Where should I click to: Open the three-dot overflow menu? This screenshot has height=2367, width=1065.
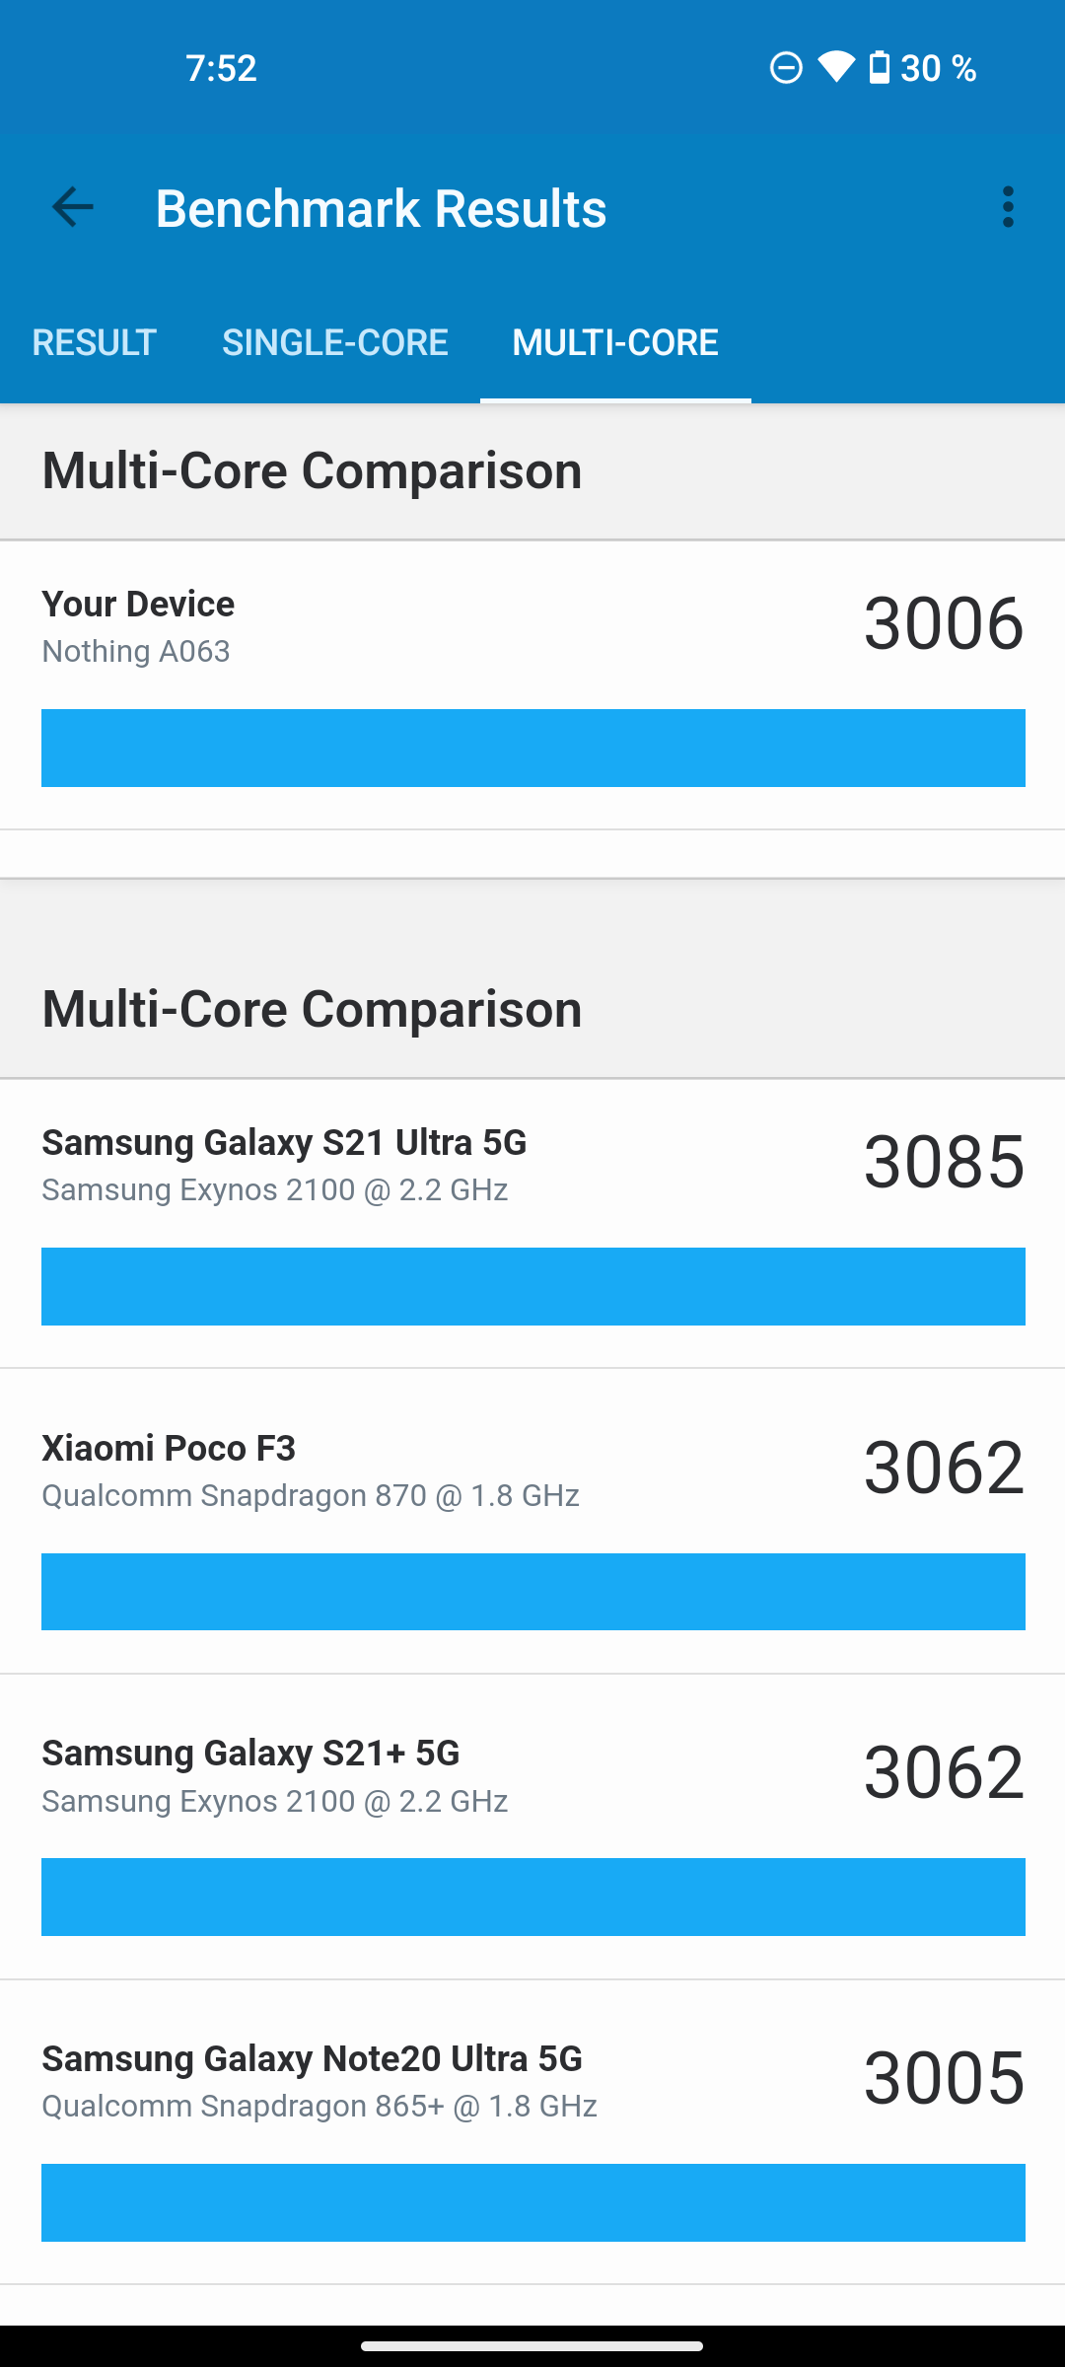pos(1007,207)
